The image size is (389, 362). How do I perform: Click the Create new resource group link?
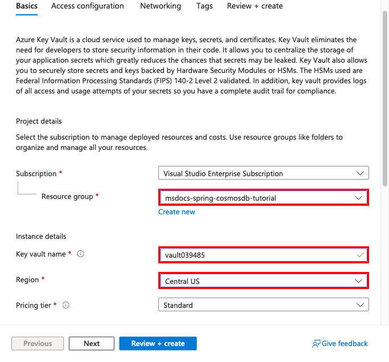coord(177,212)
